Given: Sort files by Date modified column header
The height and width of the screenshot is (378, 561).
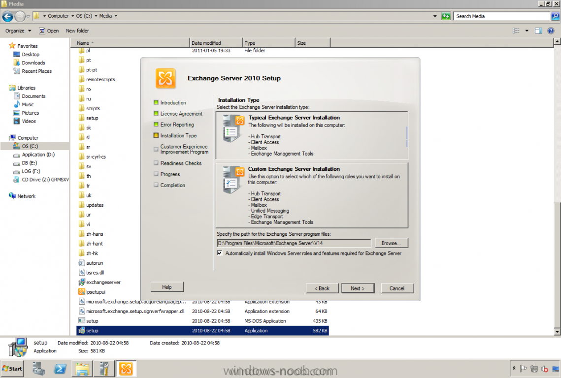Looking at the screenshot, I should coord(216,43).
